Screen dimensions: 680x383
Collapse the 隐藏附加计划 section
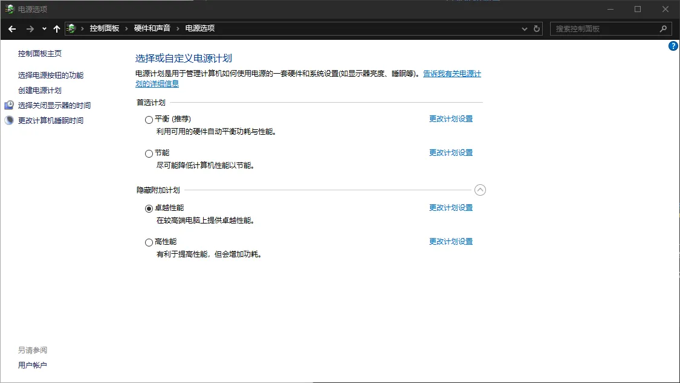click(x=480, y=190)
